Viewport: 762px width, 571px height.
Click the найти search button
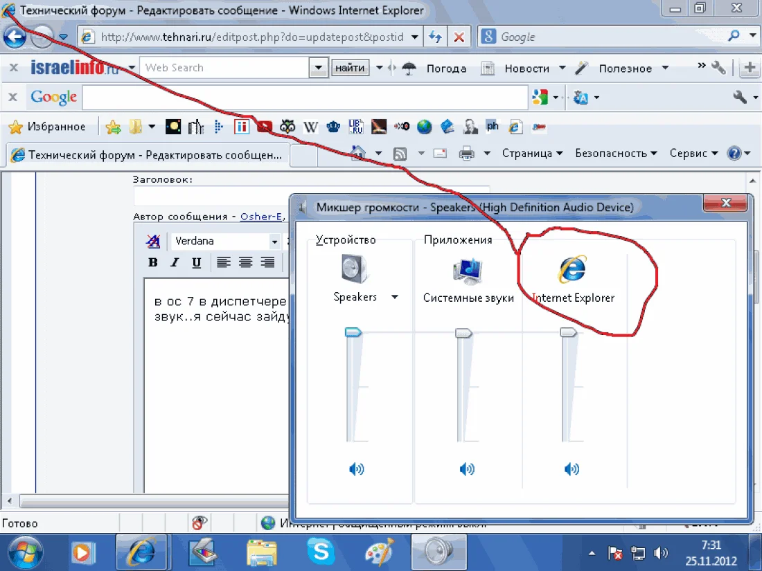tap(350, 68)
